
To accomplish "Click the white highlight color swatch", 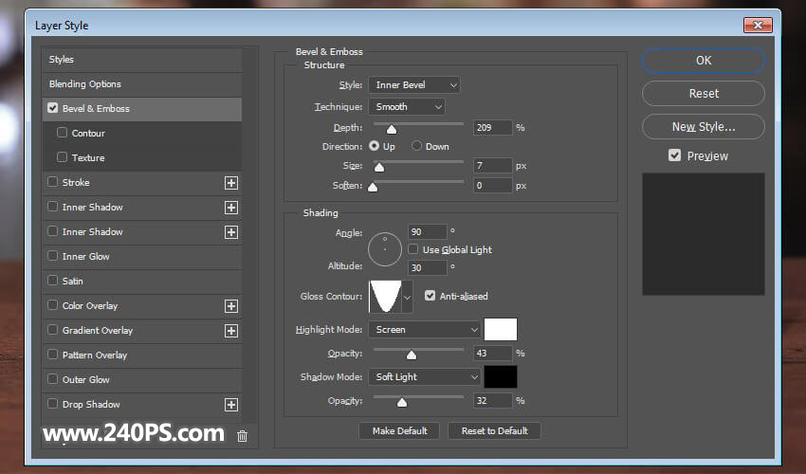I will (x=500, y=330).
